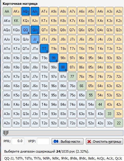Click the empty VPIP input field
The image size is (124, 161).
(x=43, y=141)
